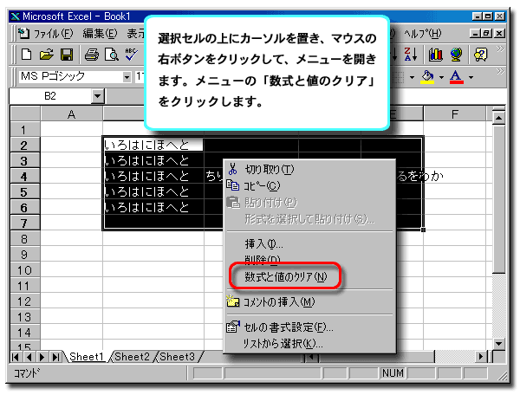Click horizontal scrollbar right arrow
520x395 pixels.
tap(481, 357)
